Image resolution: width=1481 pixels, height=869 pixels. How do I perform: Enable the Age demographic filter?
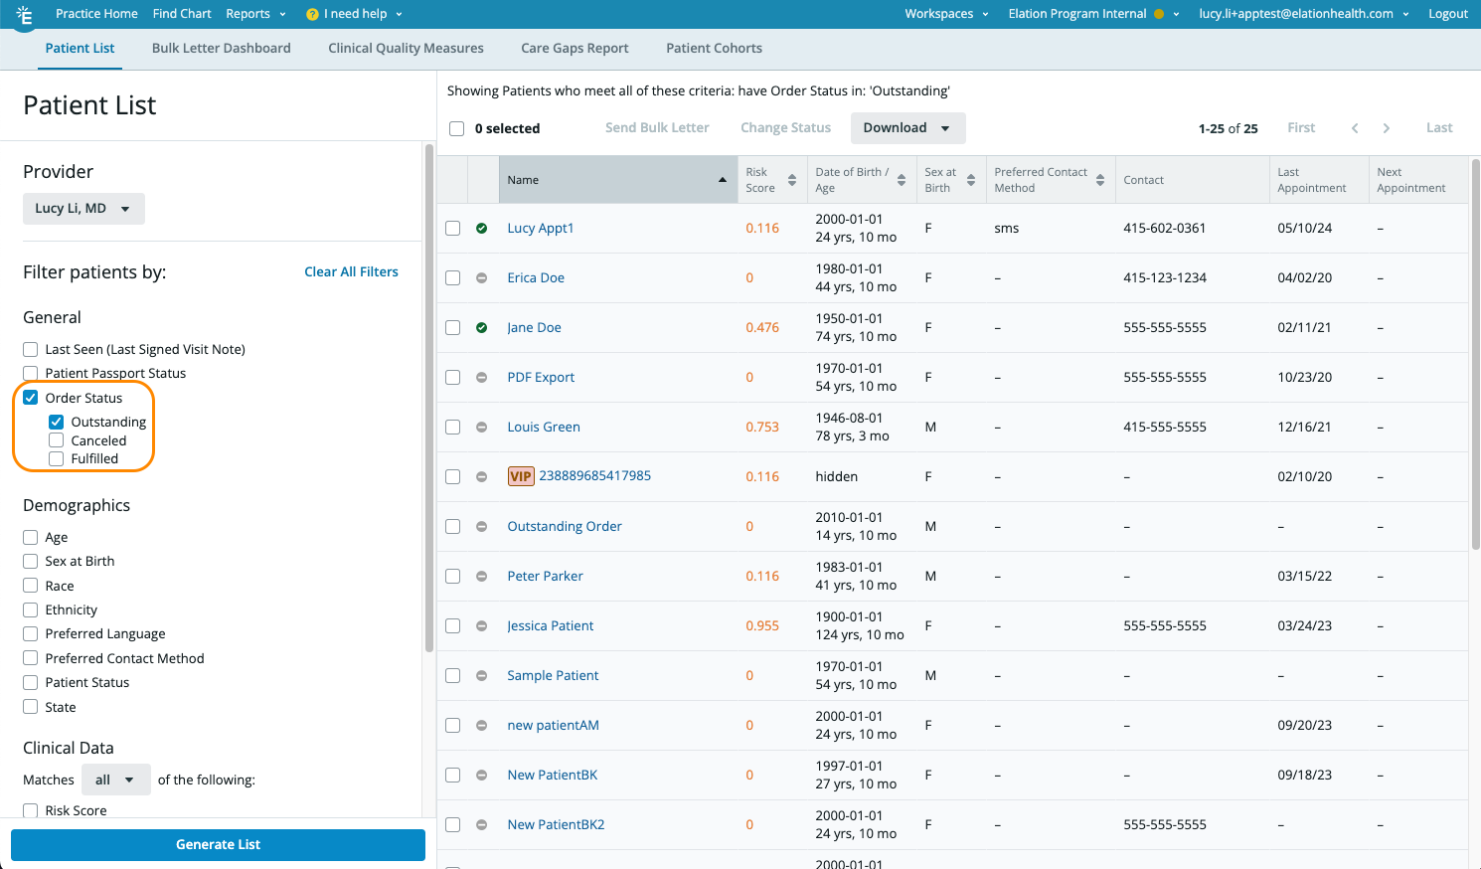(31, 537)
